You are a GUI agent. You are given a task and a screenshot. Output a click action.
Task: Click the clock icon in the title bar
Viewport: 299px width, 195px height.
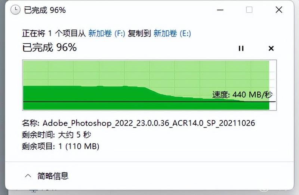[x=15, y=10]
